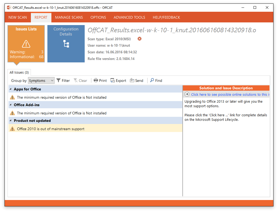Click the 'Solution and Issue Description' header
This screenshot has height=212, width=278.
pos(226,88)
